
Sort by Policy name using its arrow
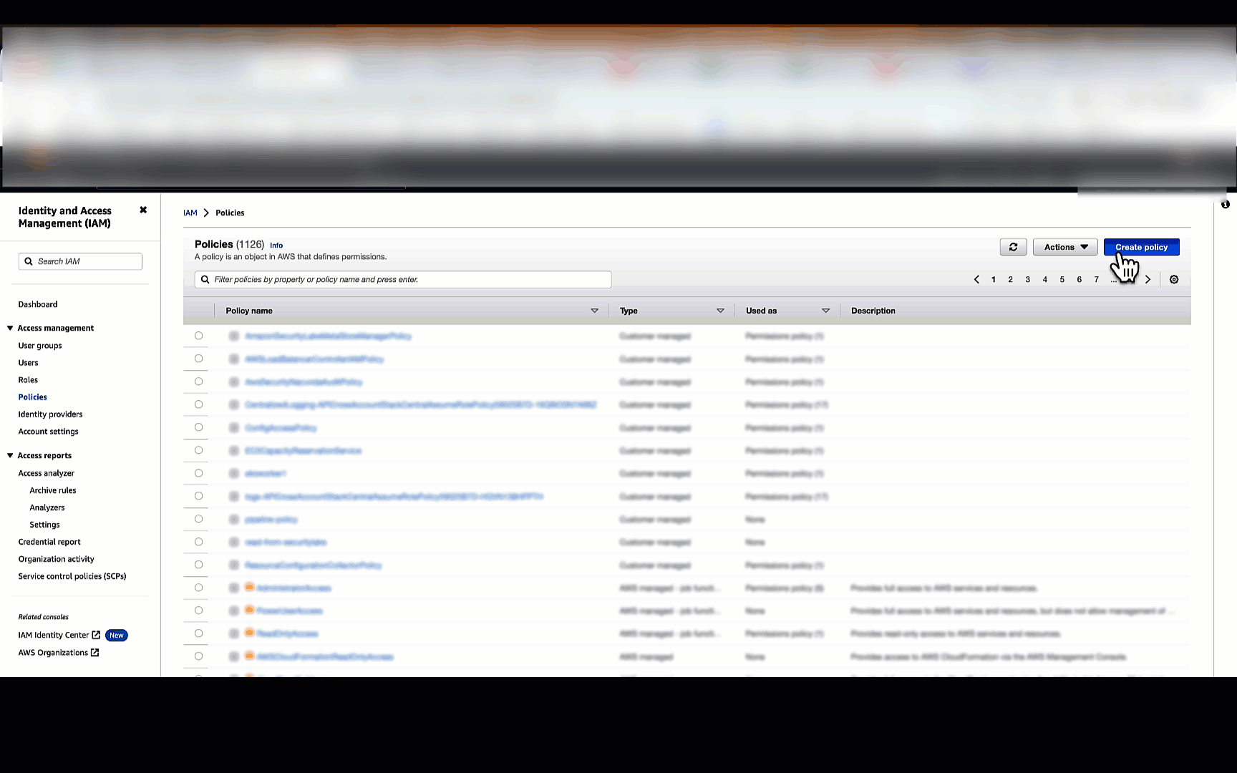tap(594, 311)
